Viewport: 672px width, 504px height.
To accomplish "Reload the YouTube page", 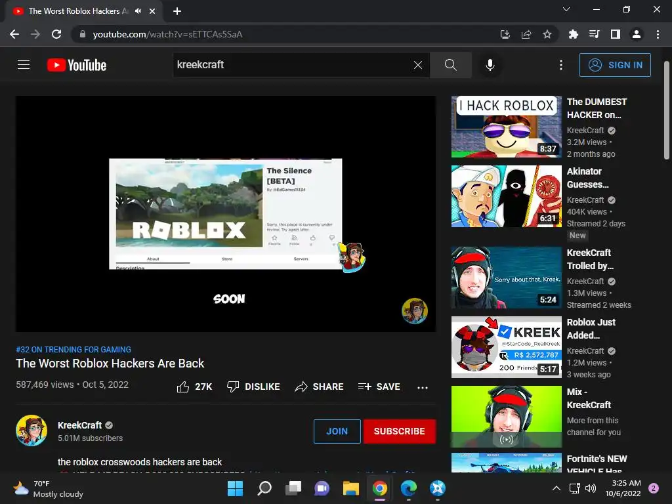I will [x=56, y=34].
